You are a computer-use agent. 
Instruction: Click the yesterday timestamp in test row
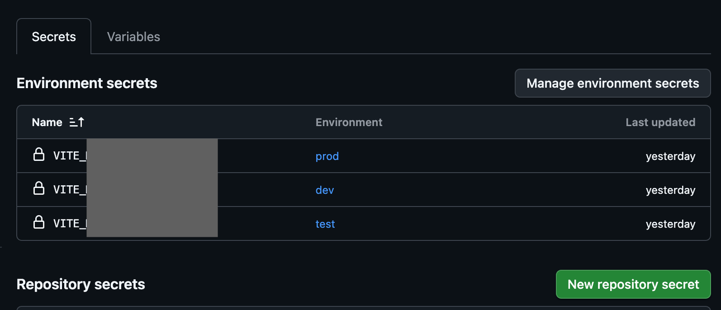point(670,224)
